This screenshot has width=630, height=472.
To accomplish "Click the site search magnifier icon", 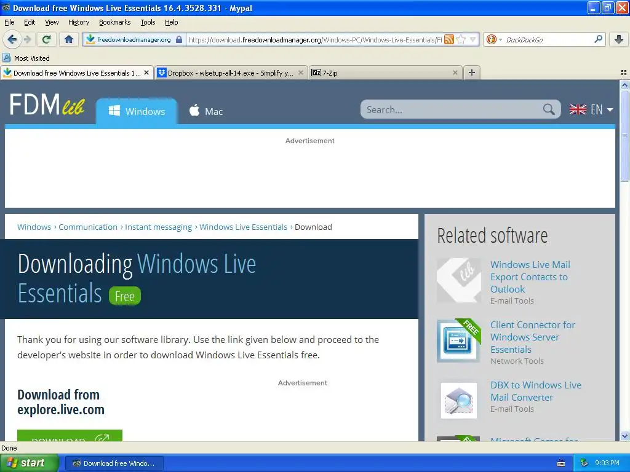I will tap(549, 109).
